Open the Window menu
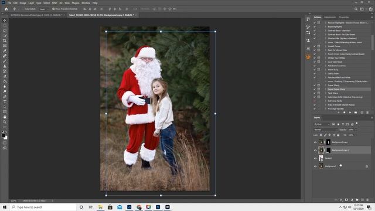 (86, 3)
